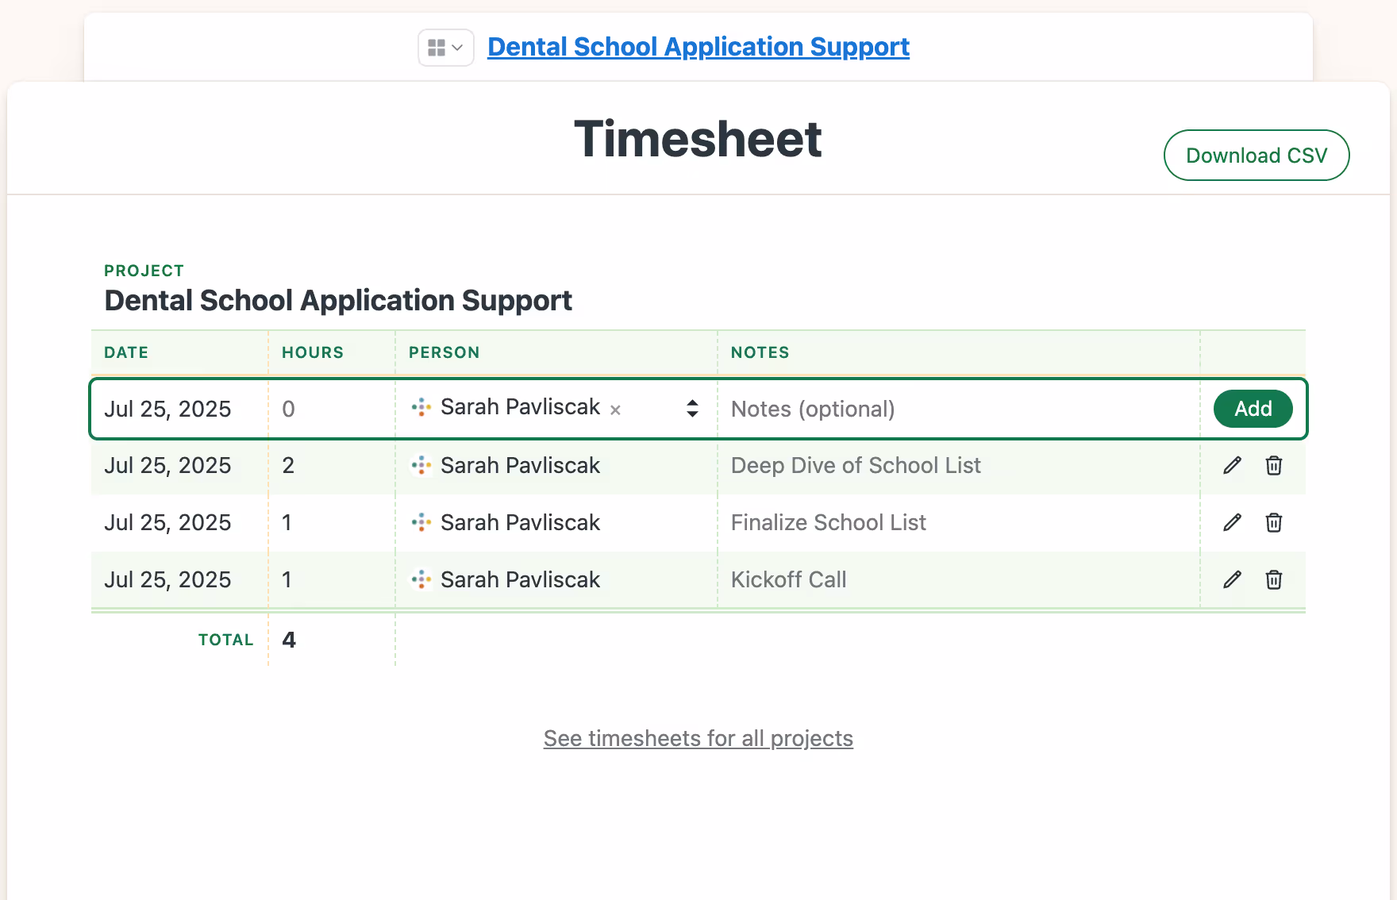
Task: Delete the Kickoff Call entry
Action: 1273,579
